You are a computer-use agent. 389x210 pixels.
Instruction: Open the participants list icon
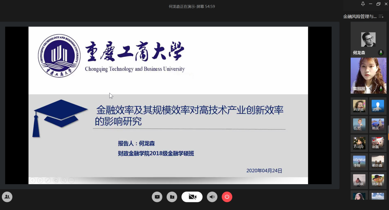click(7, 197)
